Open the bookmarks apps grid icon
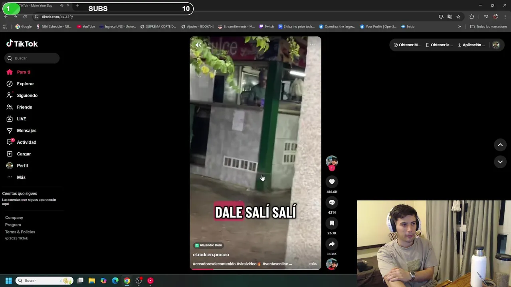511x287 pixels. click(x=5, y=27)
